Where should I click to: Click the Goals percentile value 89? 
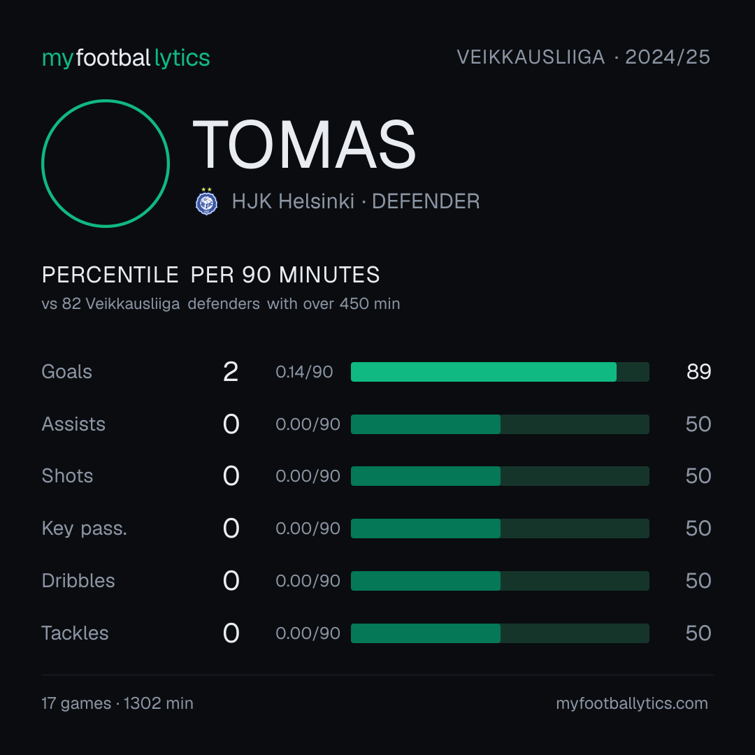pos(698,372)
